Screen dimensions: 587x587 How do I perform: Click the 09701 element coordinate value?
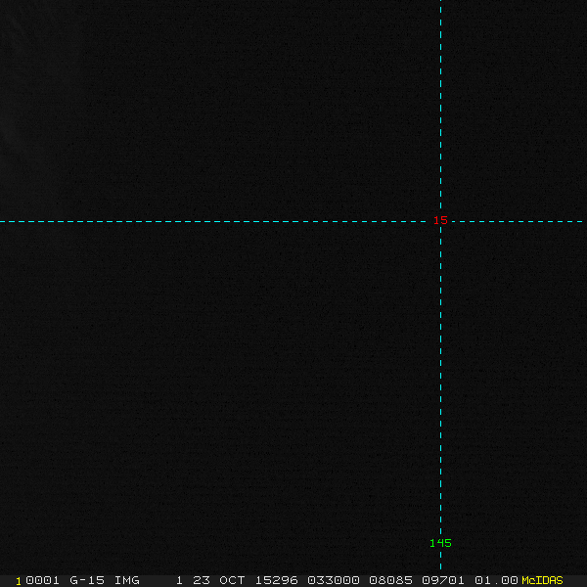click(x=443, y=580)
